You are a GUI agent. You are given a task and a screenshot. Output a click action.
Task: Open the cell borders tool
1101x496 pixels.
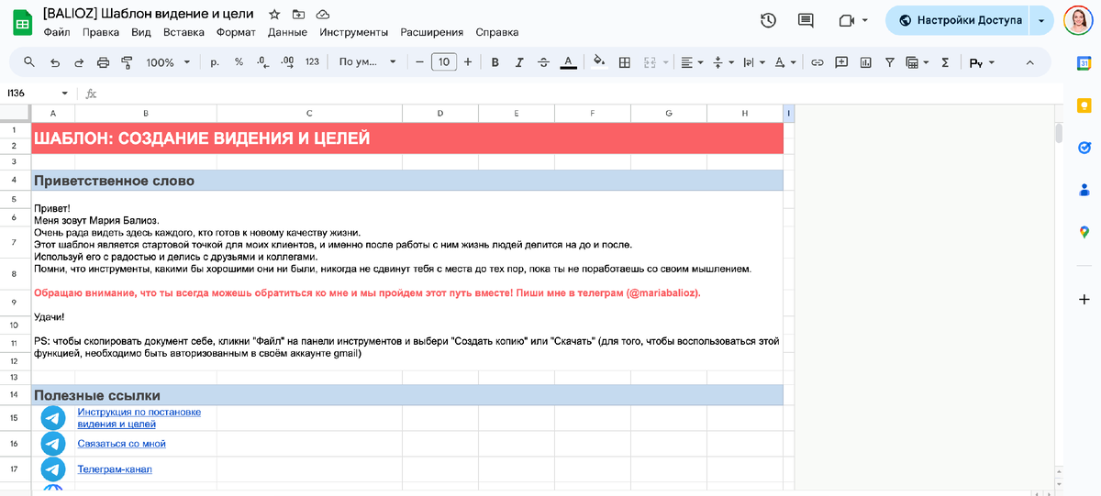[x=625, y=62]
